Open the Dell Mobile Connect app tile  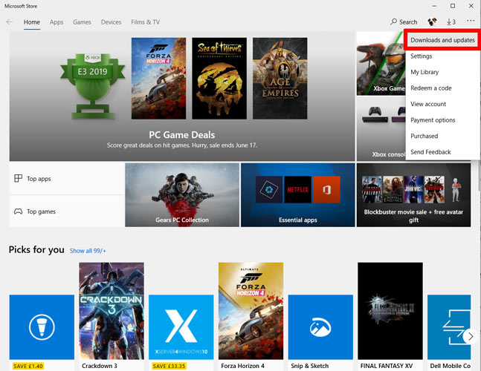point(449,327)
